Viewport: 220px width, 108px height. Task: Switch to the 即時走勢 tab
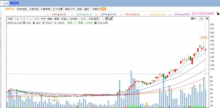[x=22, y=9]
